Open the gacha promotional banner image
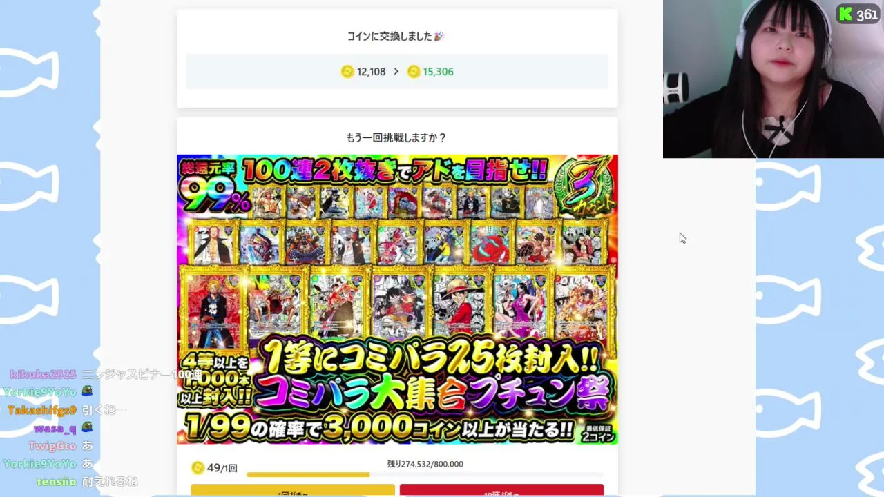 coord(397,299)
